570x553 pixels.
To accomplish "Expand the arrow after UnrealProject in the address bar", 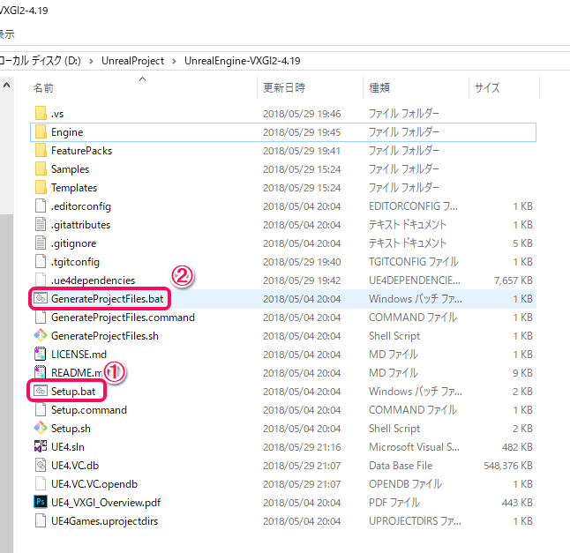I will [174, 61].
